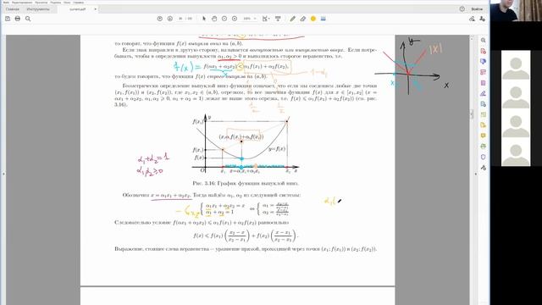542x305 pixels.
Task: Save the PDF with the diskette icon
Action: pos(8,19)
